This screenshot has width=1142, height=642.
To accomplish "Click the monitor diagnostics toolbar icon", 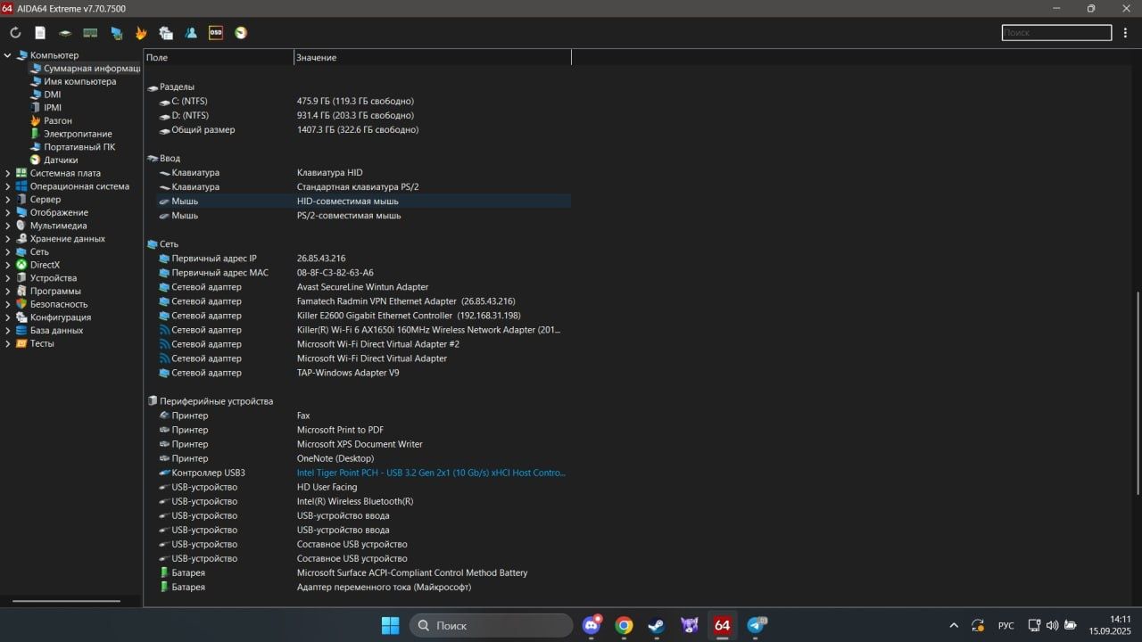I will [x=116, y=33].
